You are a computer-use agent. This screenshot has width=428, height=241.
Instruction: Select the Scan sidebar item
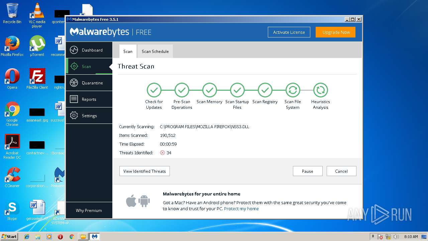[89, 66]
